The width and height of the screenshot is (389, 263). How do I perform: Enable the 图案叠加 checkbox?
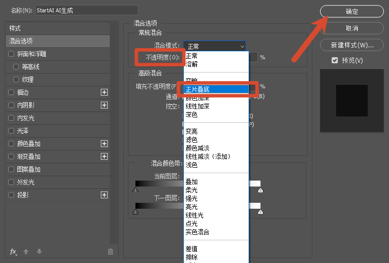point(11,169)
